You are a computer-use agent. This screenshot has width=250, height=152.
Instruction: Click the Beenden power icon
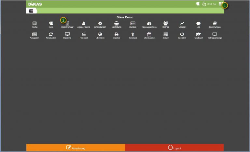(182, 34)
